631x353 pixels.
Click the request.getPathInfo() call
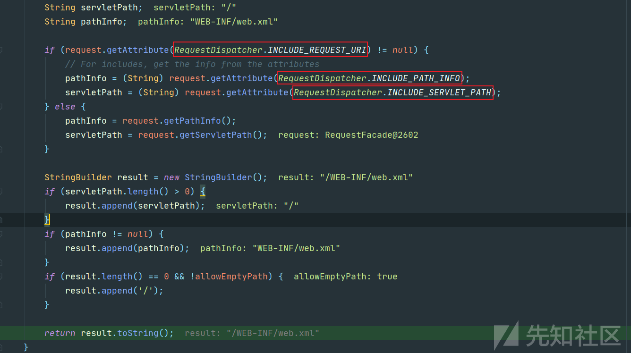(x=177, y=121)
